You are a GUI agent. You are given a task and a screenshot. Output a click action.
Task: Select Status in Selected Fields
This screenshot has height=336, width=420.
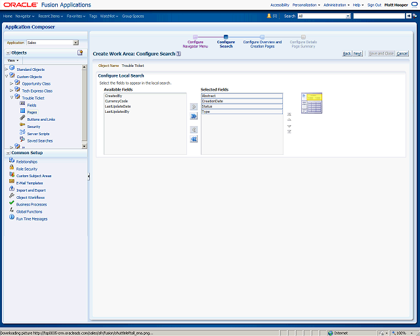[x=242, y=106]
